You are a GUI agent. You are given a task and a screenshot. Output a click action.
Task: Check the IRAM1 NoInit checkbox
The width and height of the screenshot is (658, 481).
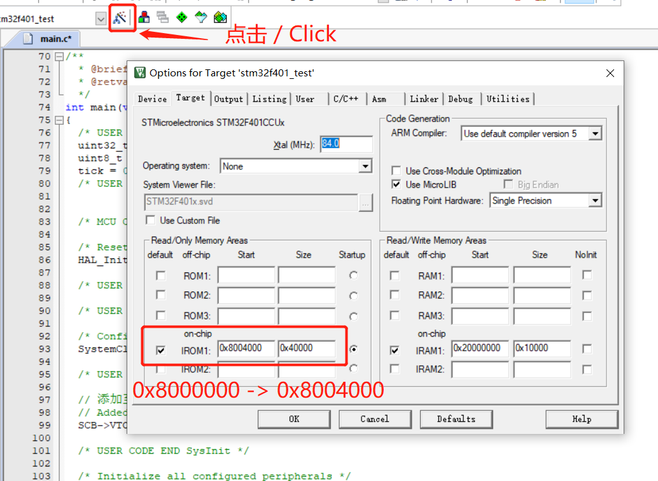click(587, 349)
